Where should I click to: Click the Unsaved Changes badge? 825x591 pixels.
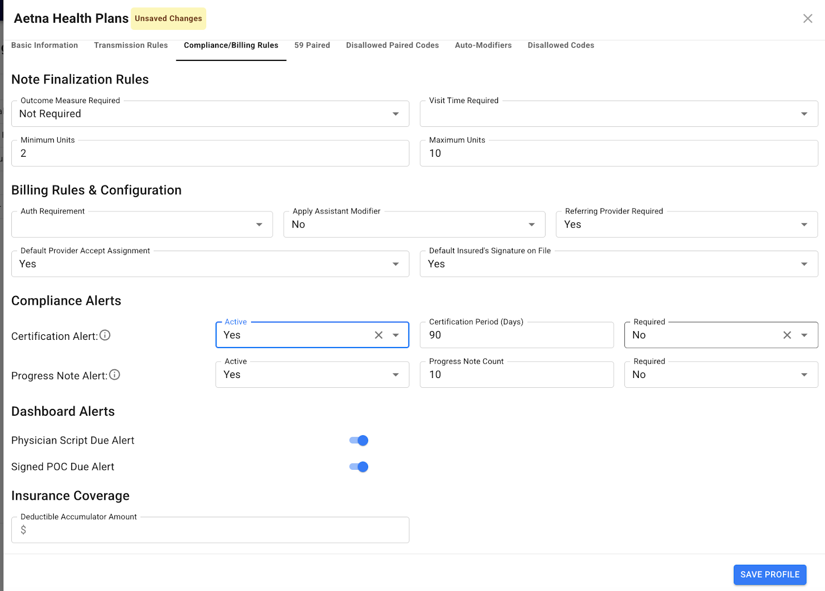[x=169, y=19]
